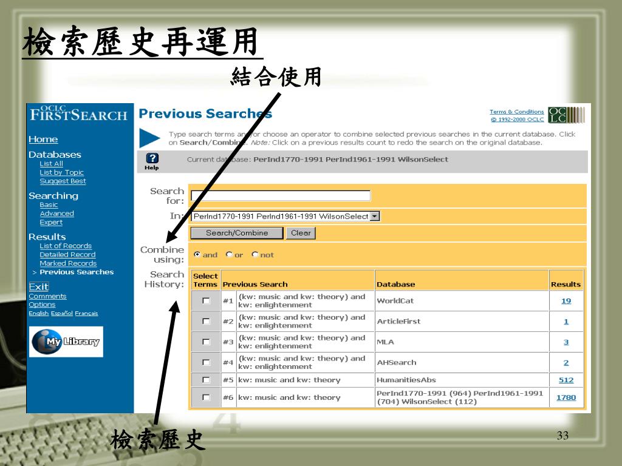622x466 pixels.
Task: Check the select box for search #5
Action: click(x=206, y=380)
